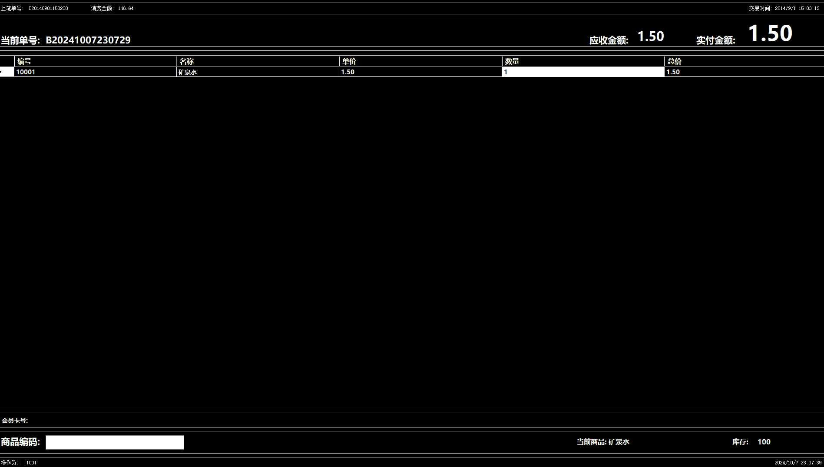Click the 数量 column header
Viewport: 824px width, 467px height.
pos(583,61)
